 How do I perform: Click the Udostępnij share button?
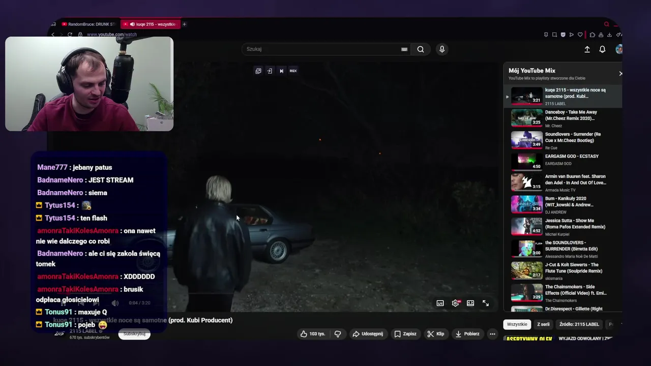click(x=368, y=334)
